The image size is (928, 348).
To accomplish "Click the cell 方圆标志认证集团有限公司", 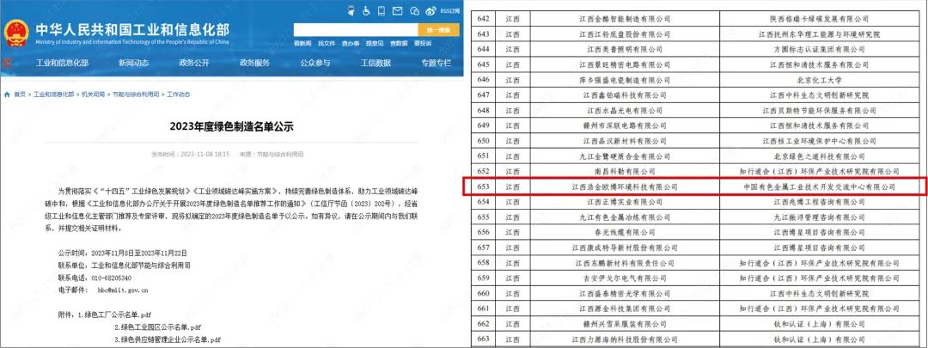I will pyautogui.click(x=819, y=50).
